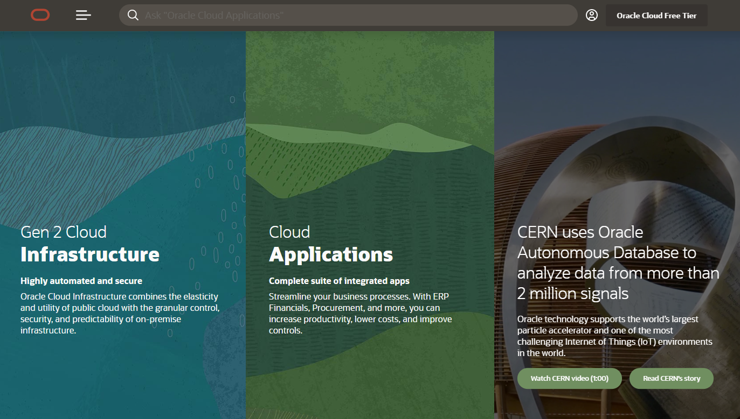The width and height of the screenshot is (740, 419).
Task: Click the 'Streamline your business processes' paragraph
Action: pyautogui.click(x=361, y=314)
